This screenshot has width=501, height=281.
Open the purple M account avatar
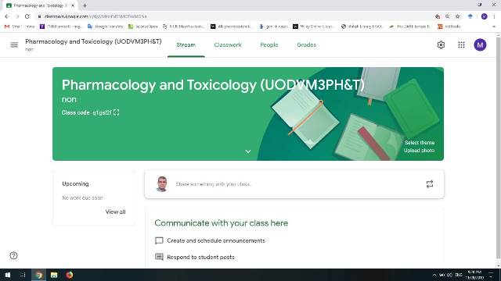(480, 45)
